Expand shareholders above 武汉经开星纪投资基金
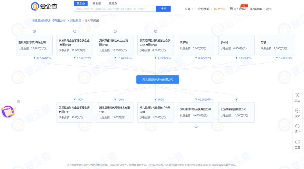304x169 pixels. tap(155, 31)
